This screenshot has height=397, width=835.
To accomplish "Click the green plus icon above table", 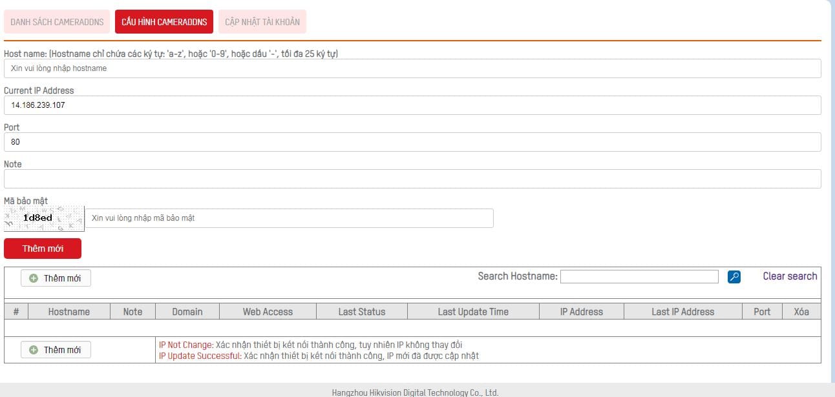I will click(x=34, y=278).
